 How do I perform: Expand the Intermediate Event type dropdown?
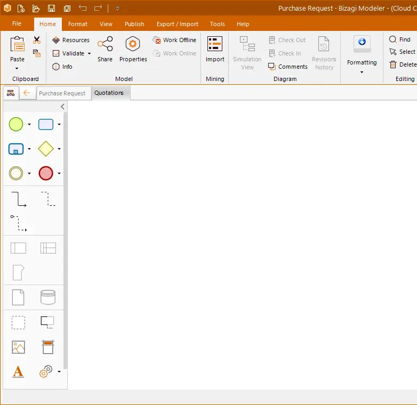pyautogui.click(x=29, y=173)
